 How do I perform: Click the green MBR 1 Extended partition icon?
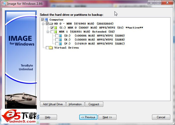click(x=55, y=32)
